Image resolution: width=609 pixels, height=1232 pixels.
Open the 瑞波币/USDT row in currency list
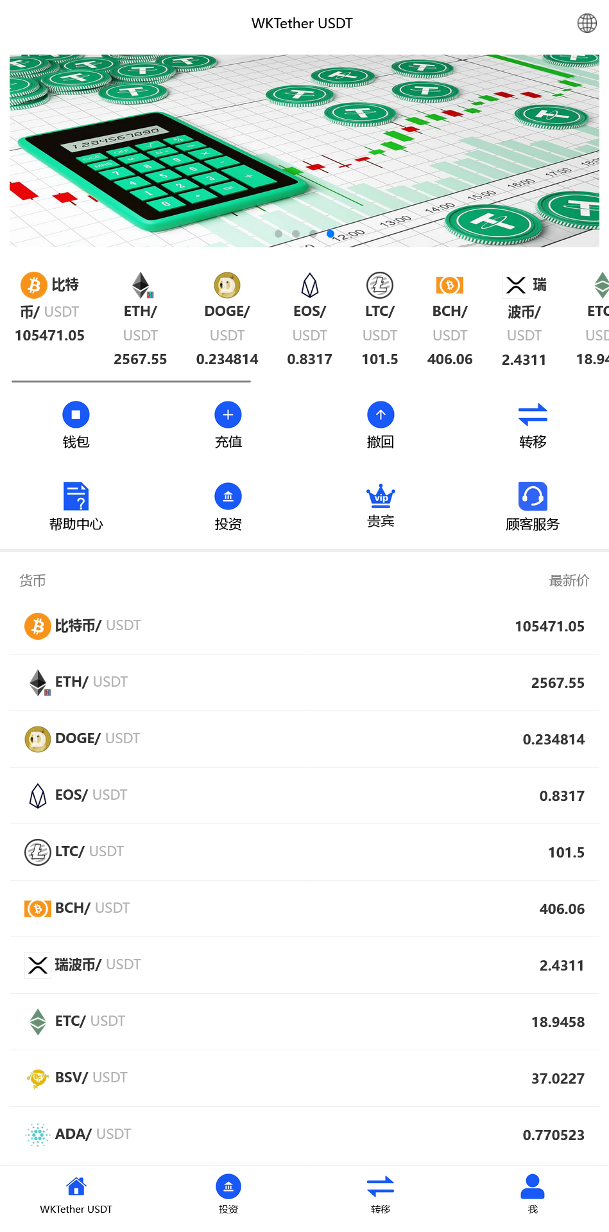tap(305, 965)
